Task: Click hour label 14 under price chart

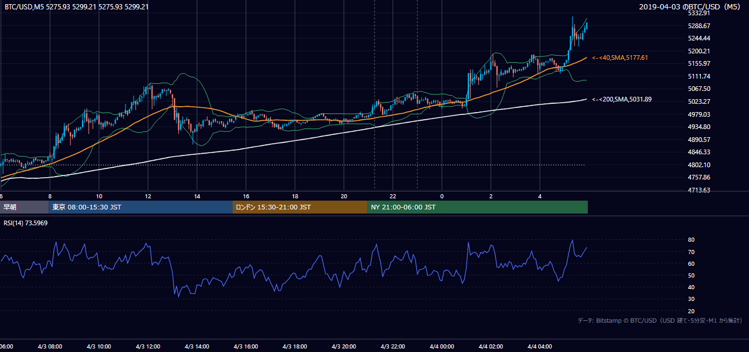Action: click(x=197, y=196)
